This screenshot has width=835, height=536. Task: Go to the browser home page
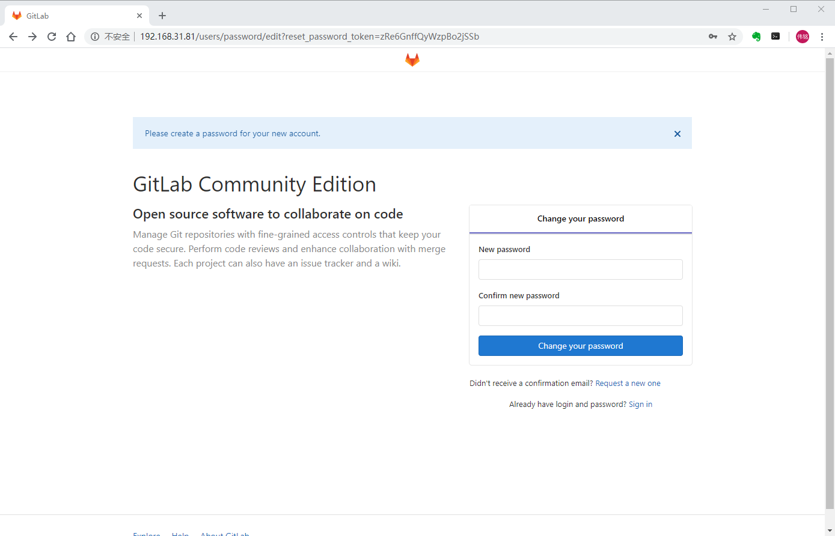(71, 37)
